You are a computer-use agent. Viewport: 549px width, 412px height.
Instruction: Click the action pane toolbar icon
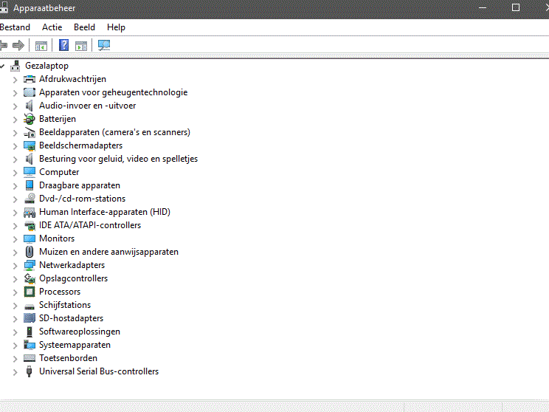click(x=81, y=46)
